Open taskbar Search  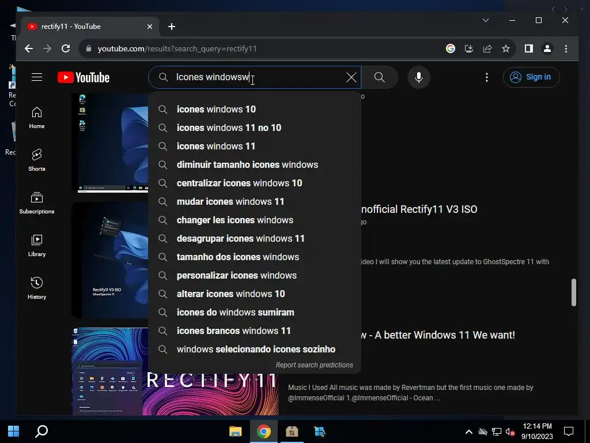click(41, 431)
